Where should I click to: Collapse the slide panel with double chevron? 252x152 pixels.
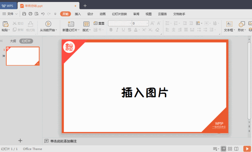coord(2,41)
